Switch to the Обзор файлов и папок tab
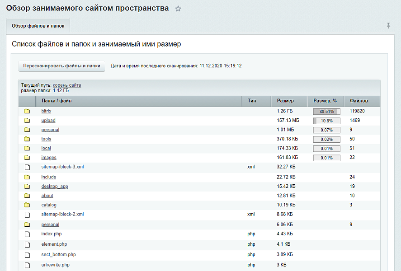The width and height of the screenshot is (401, 271). (38, 26)
